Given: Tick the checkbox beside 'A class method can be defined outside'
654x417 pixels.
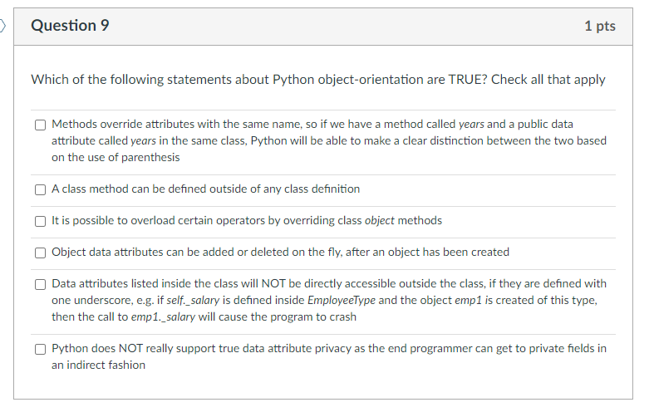Looking at the screenshot, I should coord(40,189).
